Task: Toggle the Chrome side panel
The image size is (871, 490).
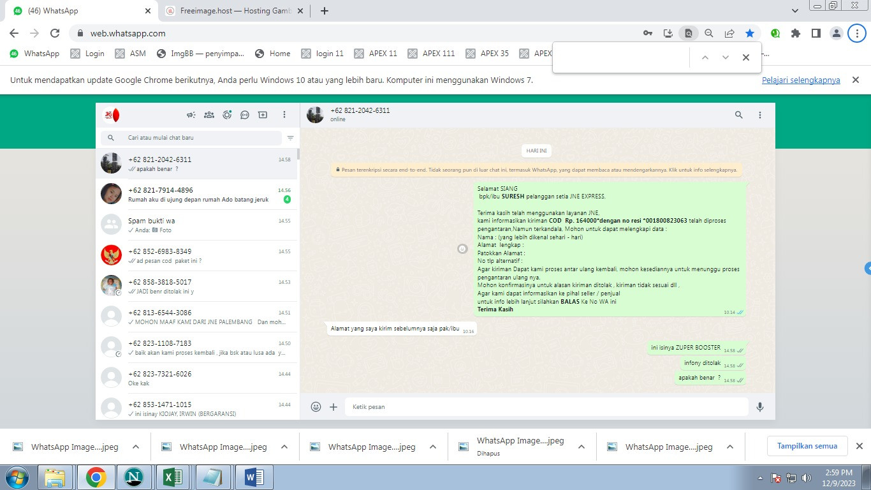Action: point(816,33)
